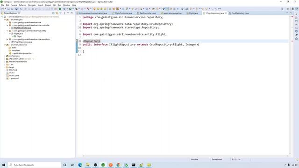Click Writable status bar entry
This screenshot has height=168, width=299.
click(x=194, y=160)
